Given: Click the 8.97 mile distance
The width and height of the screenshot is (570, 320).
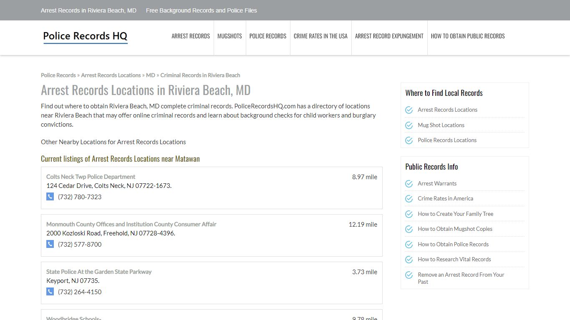Looking at the screenshot, I should (364, 177).
